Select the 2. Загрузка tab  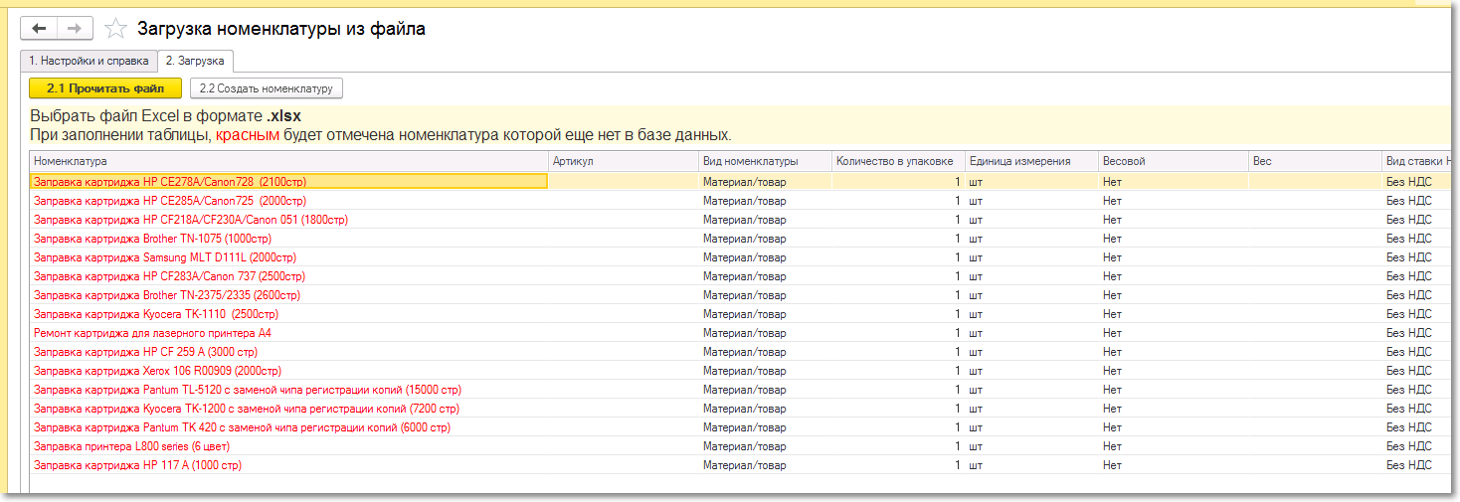(195, 61)
